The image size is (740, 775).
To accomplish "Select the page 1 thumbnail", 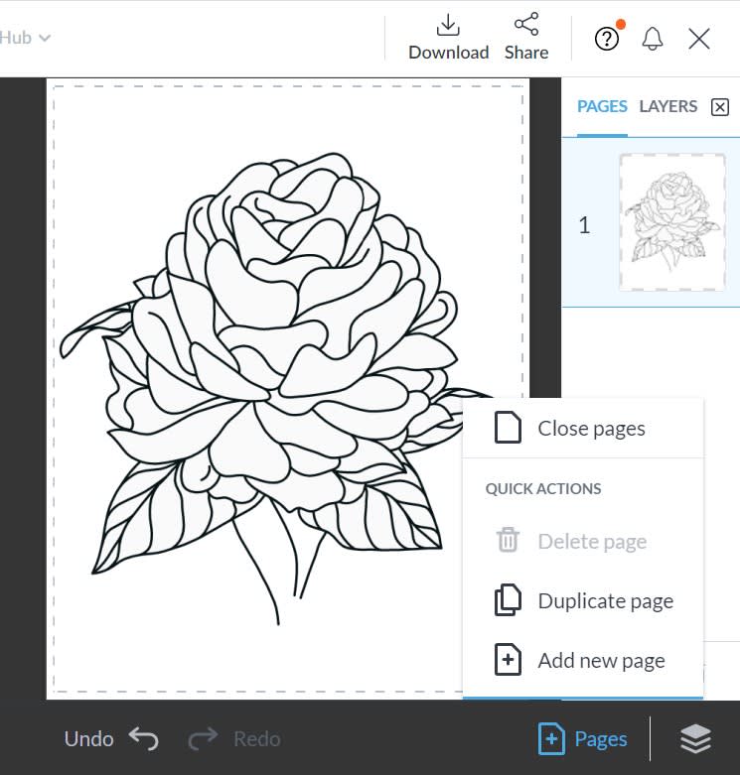I will coord(672,222).
